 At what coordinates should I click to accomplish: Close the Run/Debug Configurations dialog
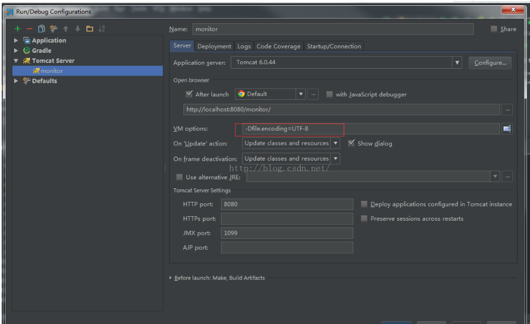(x=513, y=10)
